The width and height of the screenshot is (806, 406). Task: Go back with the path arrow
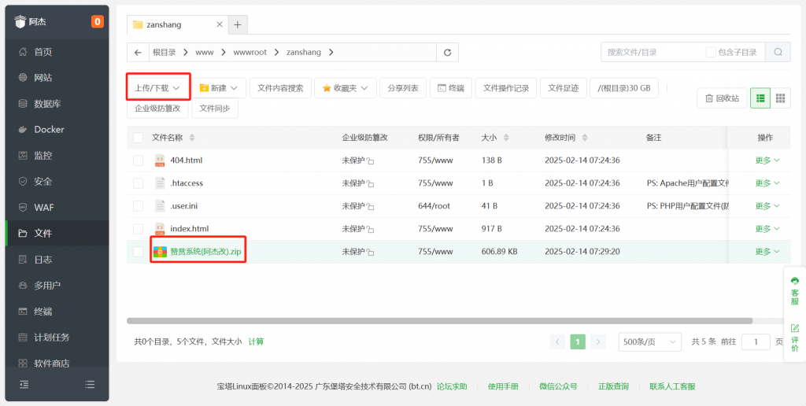click(138, 52)
